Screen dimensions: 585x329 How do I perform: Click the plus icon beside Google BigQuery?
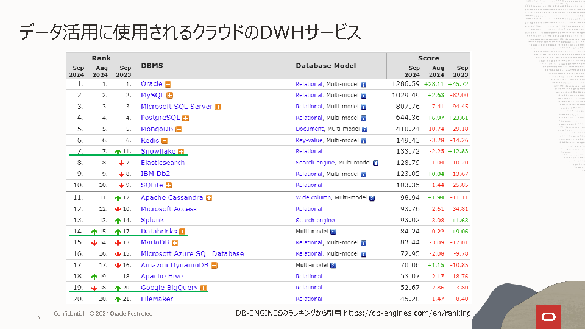click(204, 288)
